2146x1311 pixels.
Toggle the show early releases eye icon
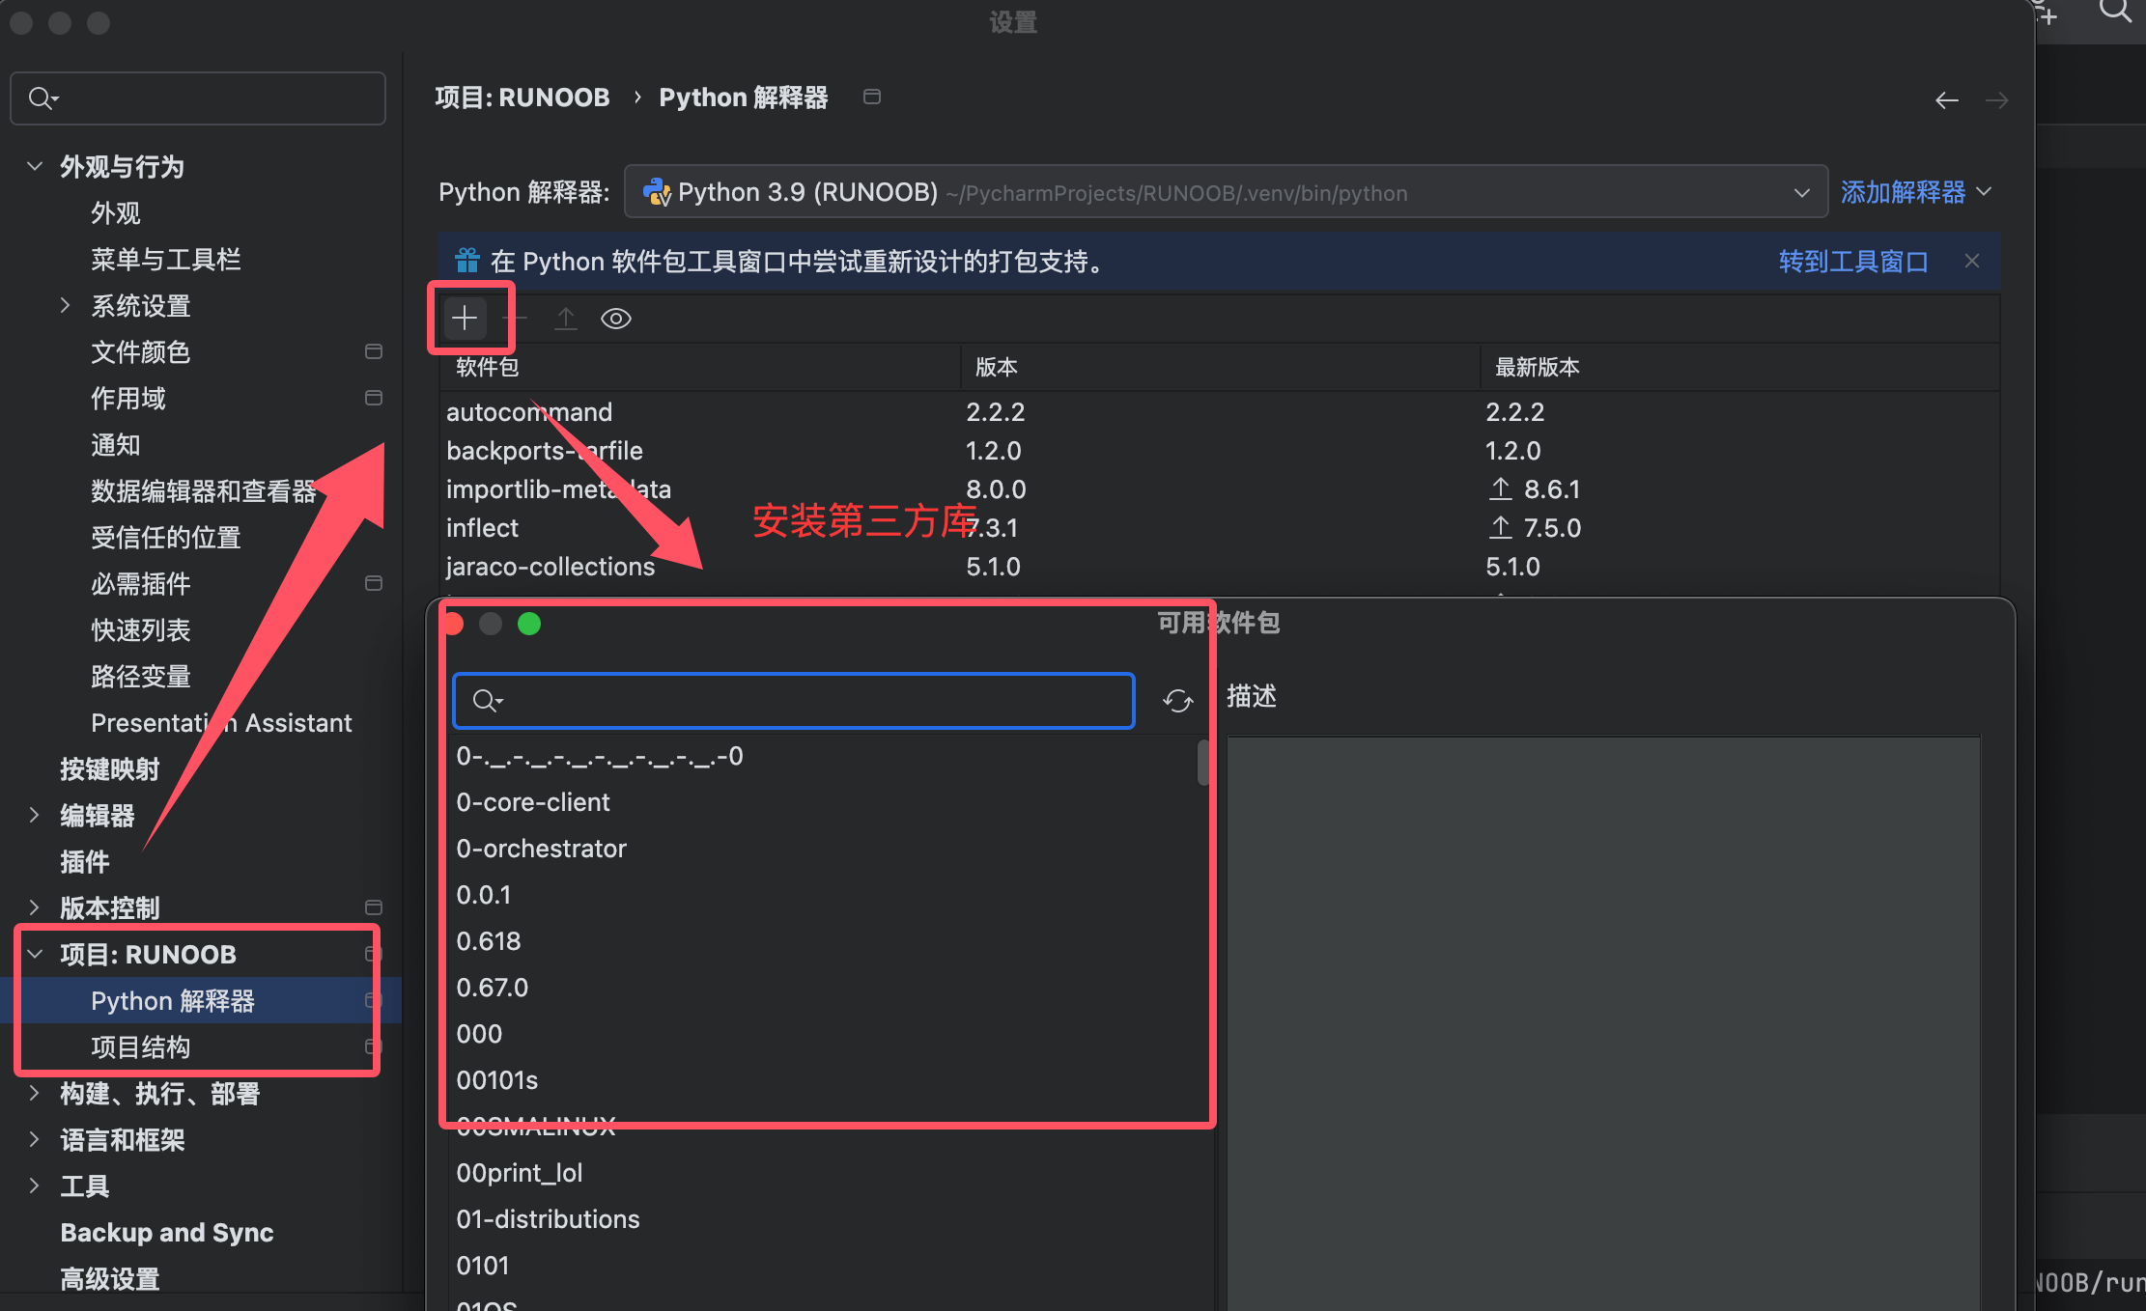(616, 318)
